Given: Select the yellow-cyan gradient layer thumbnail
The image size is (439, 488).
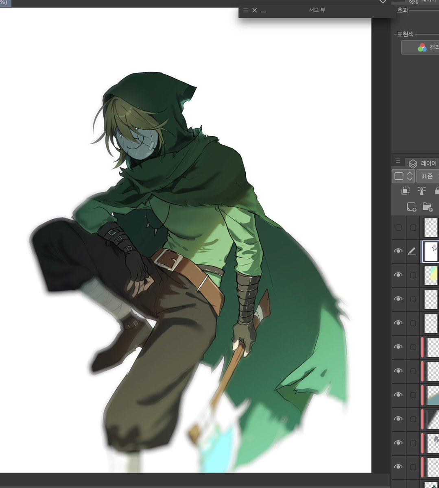Looking at the screenshot, I should pos(431,275).
